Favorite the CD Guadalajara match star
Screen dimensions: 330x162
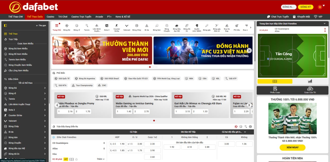(x=76, y=159)
